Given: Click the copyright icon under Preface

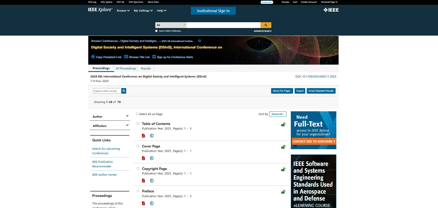Looking at the screenshot, I should [152, 203].
